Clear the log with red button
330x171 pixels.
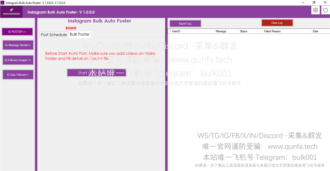pyautogui.click(x=277, y=23)
